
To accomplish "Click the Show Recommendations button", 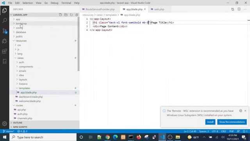I will [x=232, y=122].
